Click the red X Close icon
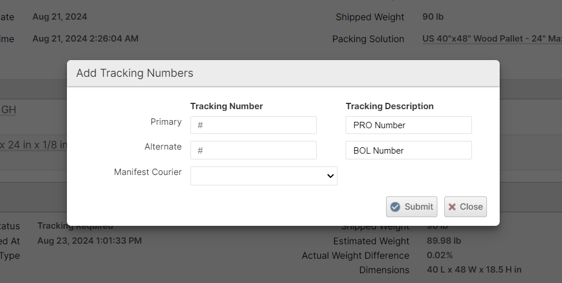This screenshot has width=562, height=283. 452,207
